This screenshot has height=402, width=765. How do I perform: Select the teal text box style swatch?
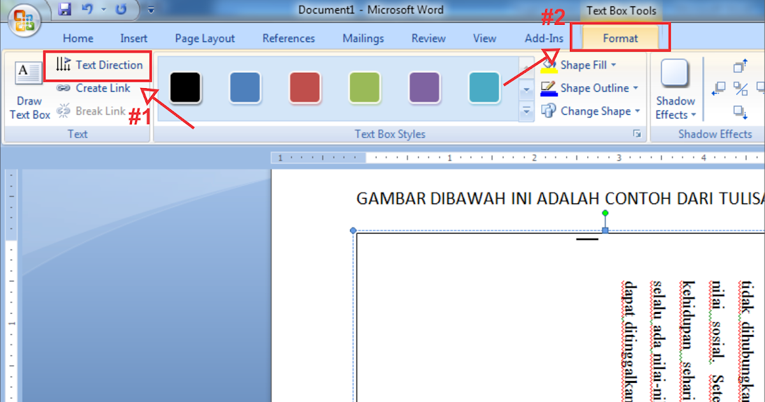tap(484, 89)
